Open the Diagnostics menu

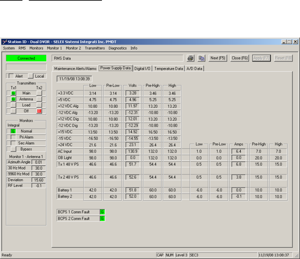118,48
